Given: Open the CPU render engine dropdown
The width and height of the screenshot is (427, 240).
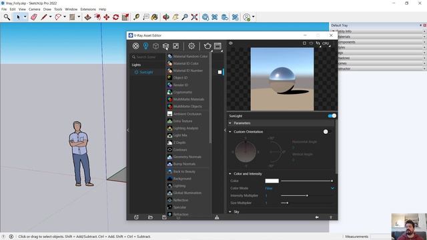Looking at the screenshot, I should [x=326, y=43].
